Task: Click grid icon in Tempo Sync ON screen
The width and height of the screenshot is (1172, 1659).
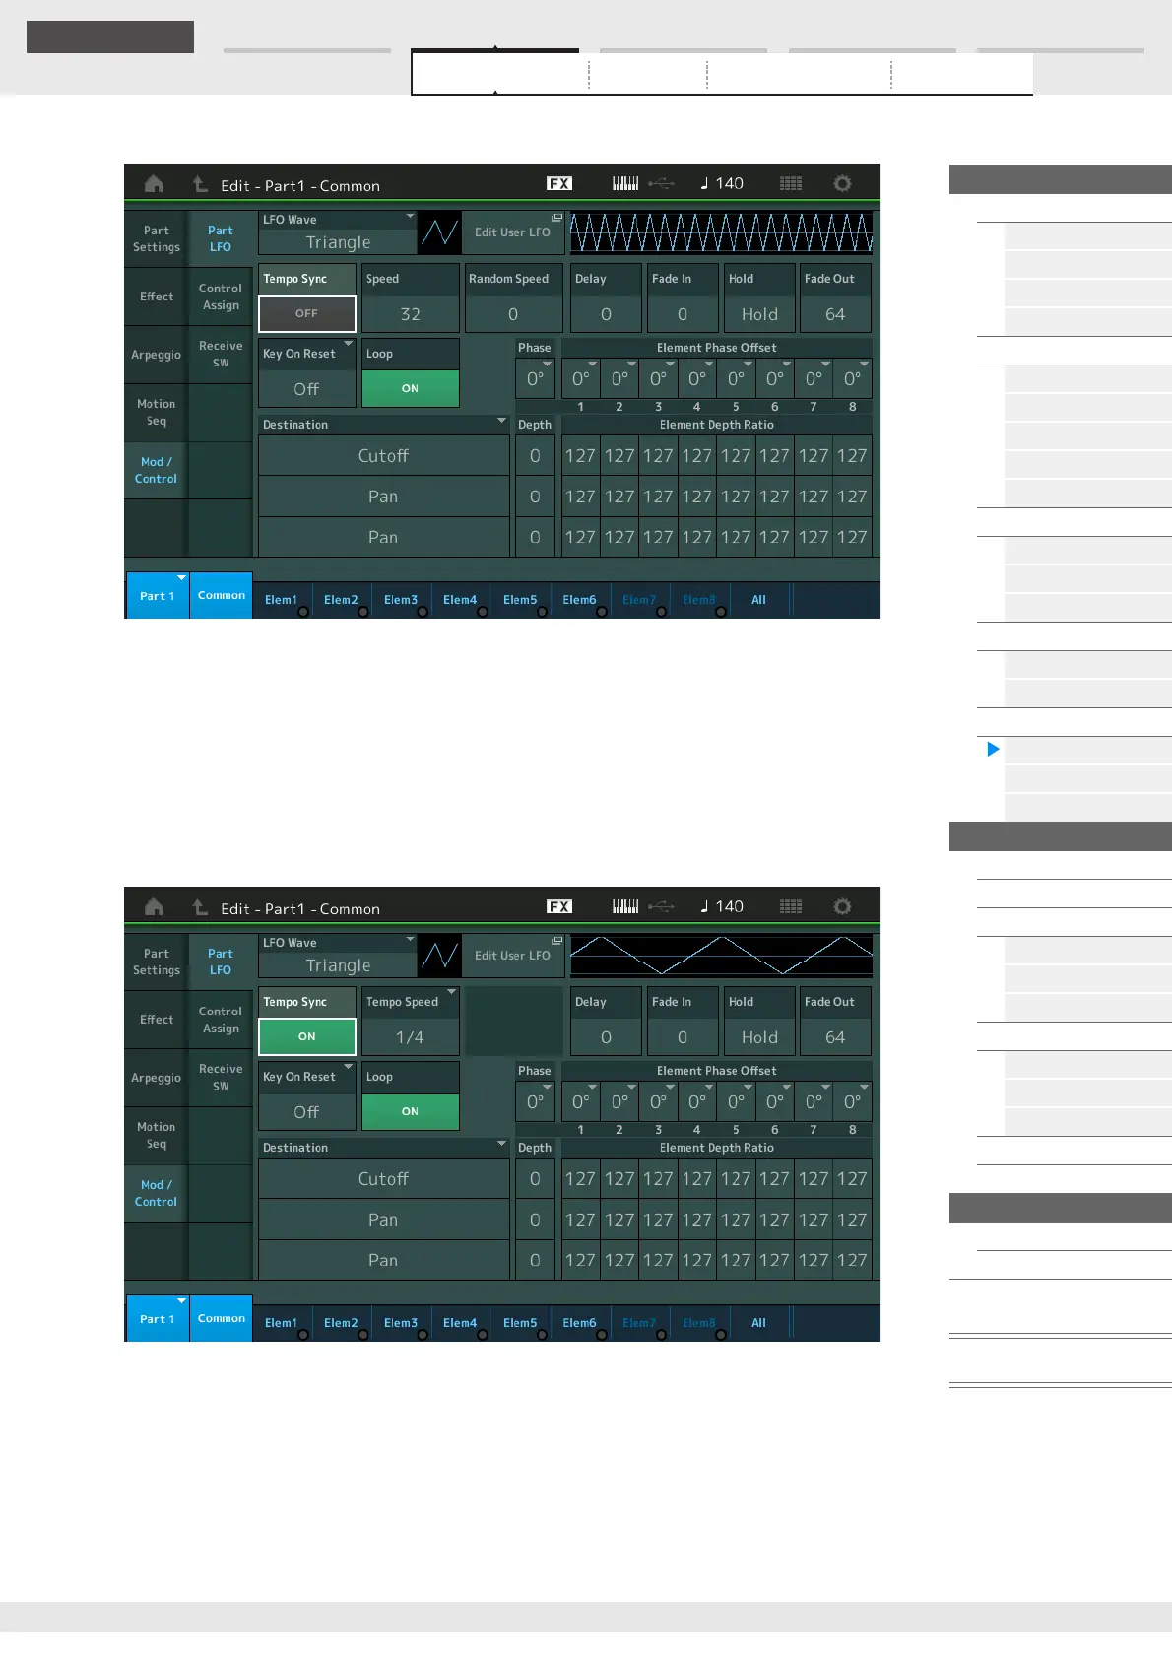Action: [x=791, y=906]
